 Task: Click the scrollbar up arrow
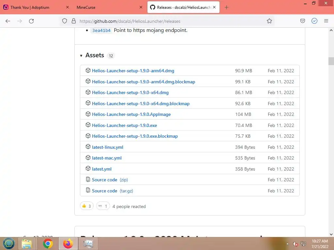(331, 30)
